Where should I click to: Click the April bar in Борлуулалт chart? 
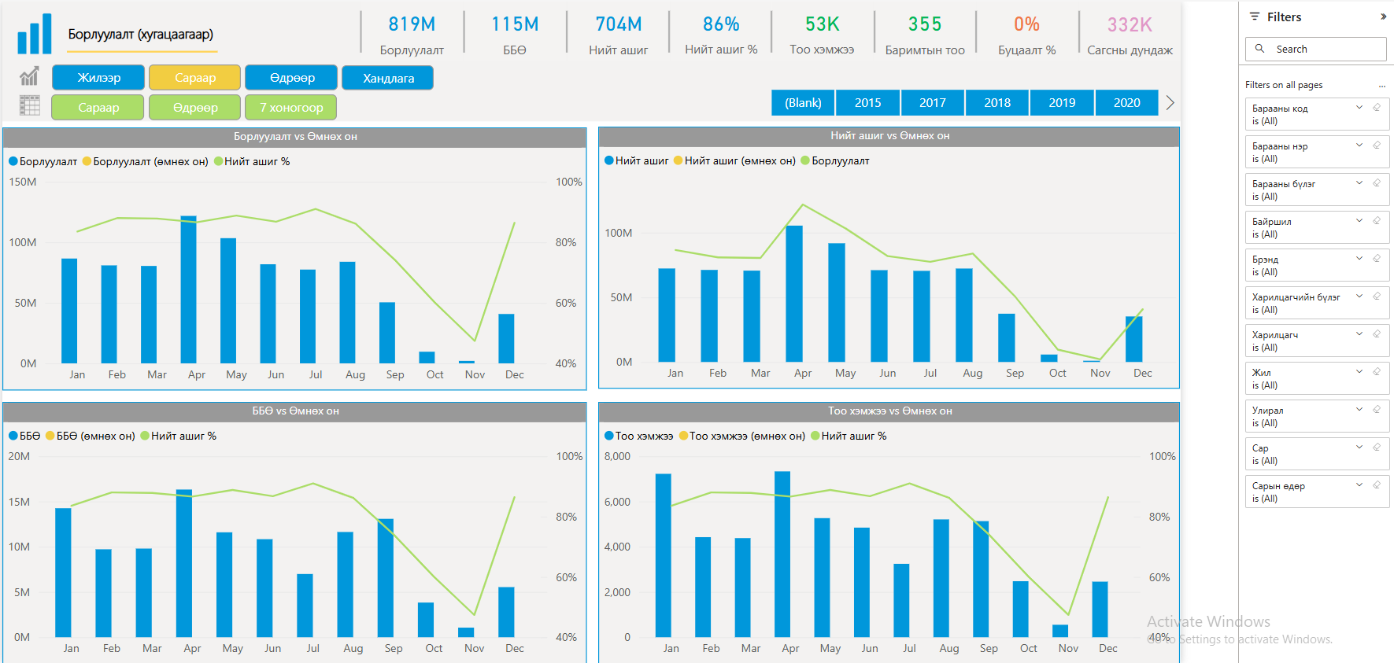[189, 289]
